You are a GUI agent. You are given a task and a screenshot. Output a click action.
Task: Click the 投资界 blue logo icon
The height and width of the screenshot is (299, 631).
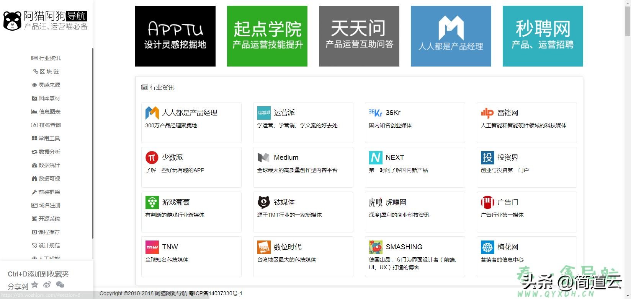(x=487, y=158)
